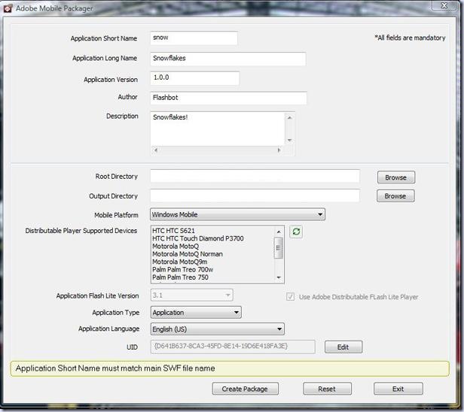
Task: Click the device list scrollbar thumb
Action: [279, 248]
